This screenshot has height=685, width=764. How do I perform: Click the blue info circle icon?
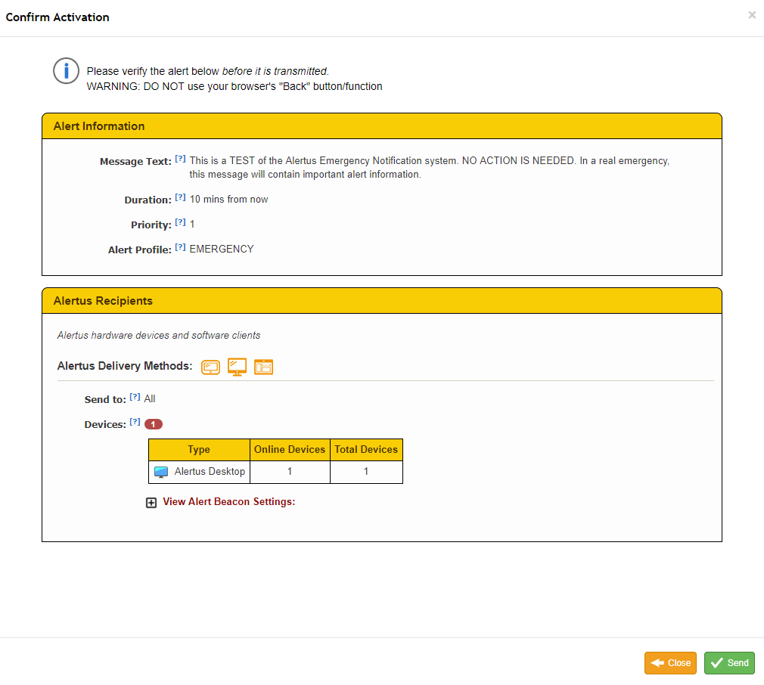pyautogui.click(x=66, y=70)
